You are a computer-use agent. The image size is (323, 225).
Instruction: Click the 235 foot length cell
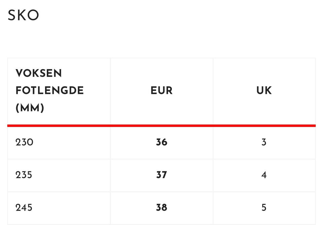[x=24, y=175]
